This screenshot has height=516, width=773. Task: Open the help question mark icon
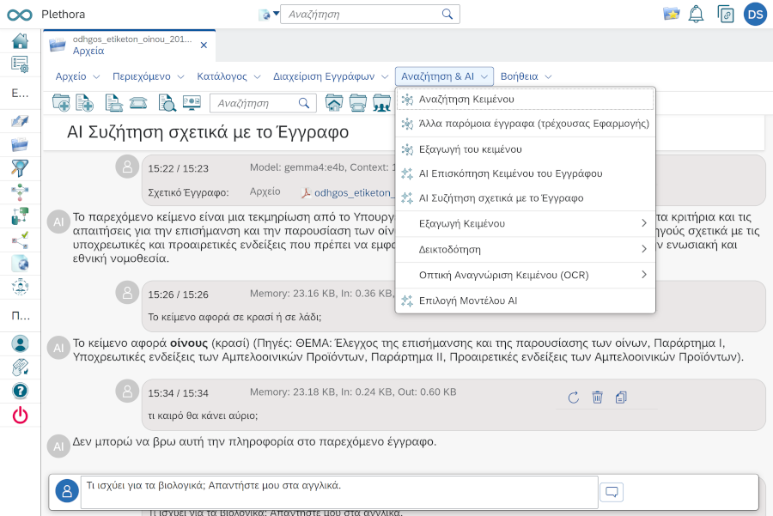tap(20, 392)
